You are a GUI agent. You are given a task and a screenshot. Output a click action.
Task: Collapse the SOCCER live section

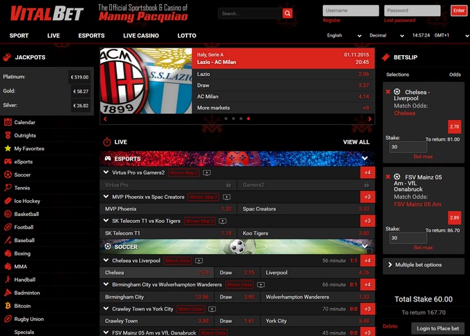pyautogui.click(x=365, y=246)
